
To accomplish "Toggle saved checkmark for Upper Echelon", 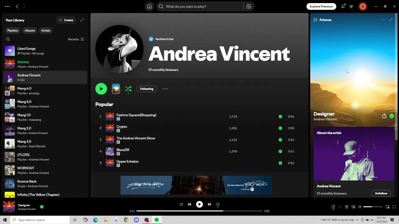I will click(x=280, y=163).
